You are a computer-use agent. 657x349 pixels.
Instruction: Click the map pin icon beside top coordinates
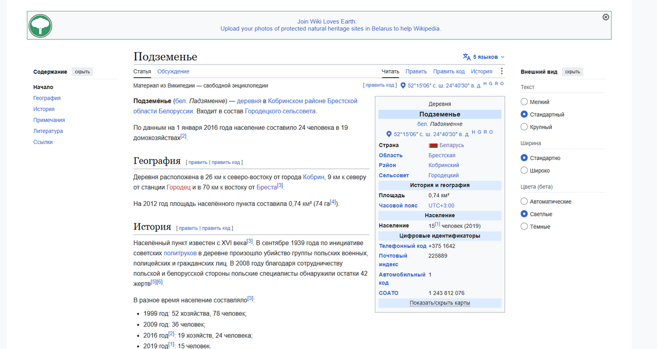[403, 85]
